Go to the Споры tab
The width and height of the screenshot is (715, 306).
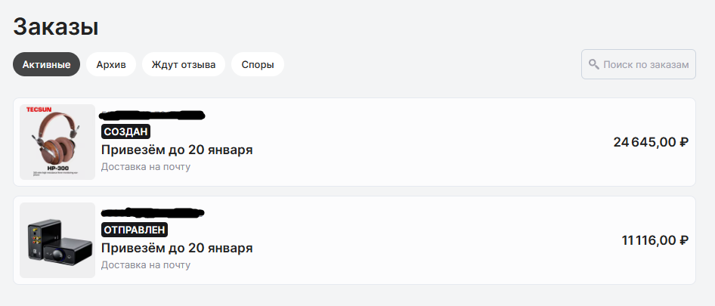tap(258, 64)
